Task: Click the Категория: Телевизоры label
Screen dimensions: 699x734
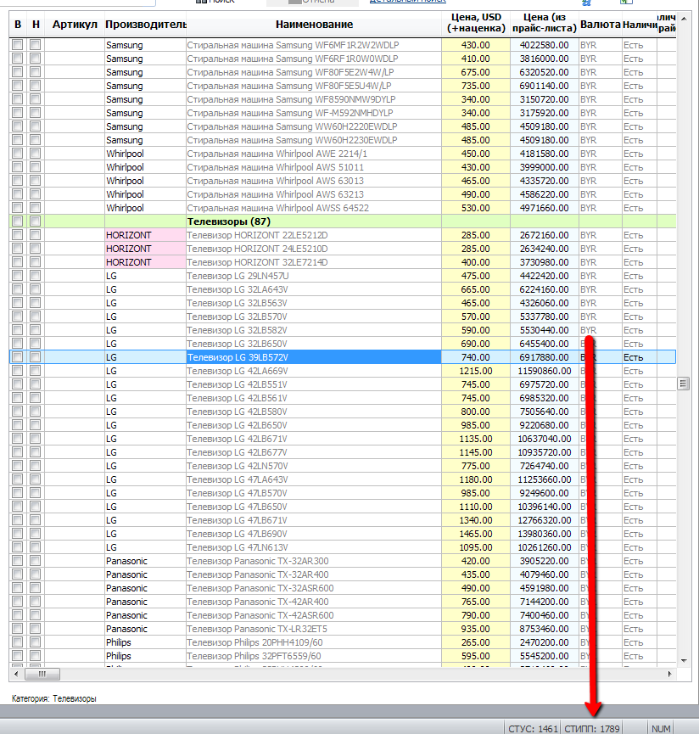Action: [x=53, y=698]
